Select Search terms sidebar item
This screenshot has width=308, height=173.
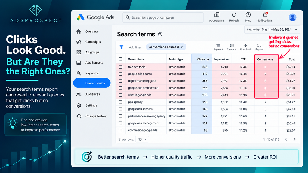point(92,83)
